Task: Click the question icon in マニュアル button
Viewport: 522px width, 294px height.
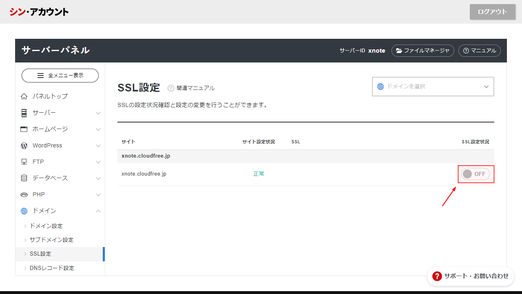Action: [x=466, y=51]
